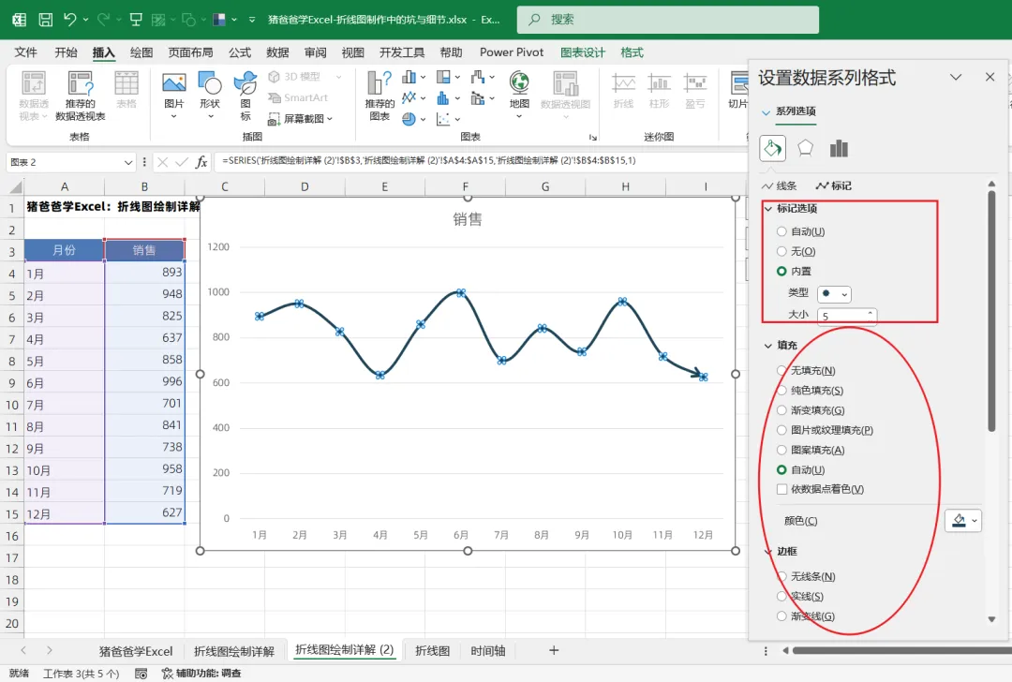Select cell B9 with value 996
The image size is (1012, 682).
(144, 381)
